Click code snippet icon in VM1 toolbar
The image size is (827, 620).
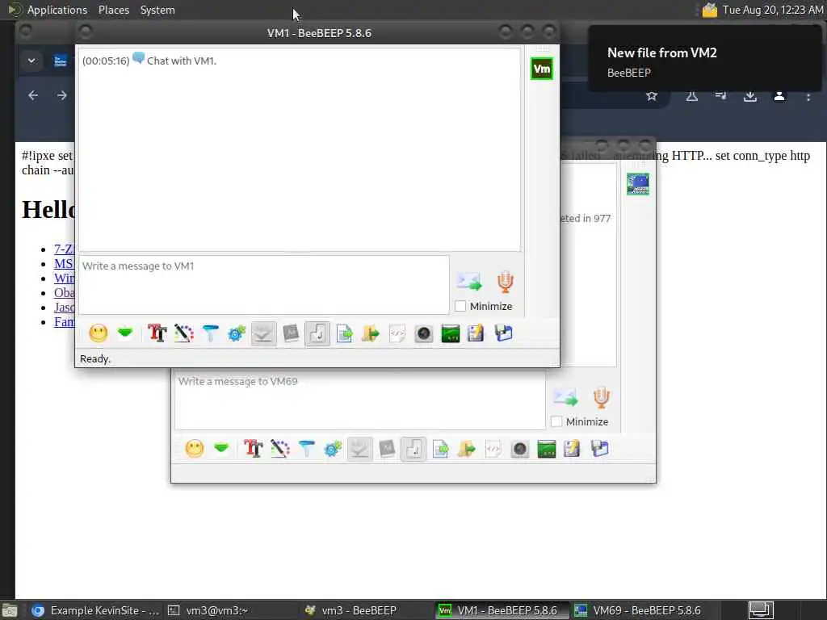pyautogui.click(x=397, y=333)
